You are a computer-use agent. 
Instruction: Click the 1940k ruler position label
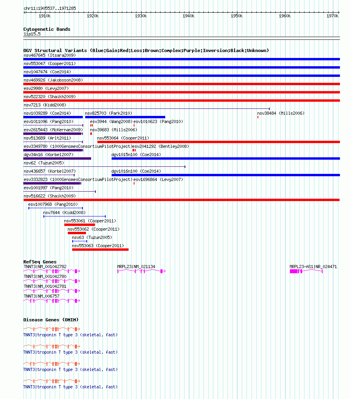189,16
